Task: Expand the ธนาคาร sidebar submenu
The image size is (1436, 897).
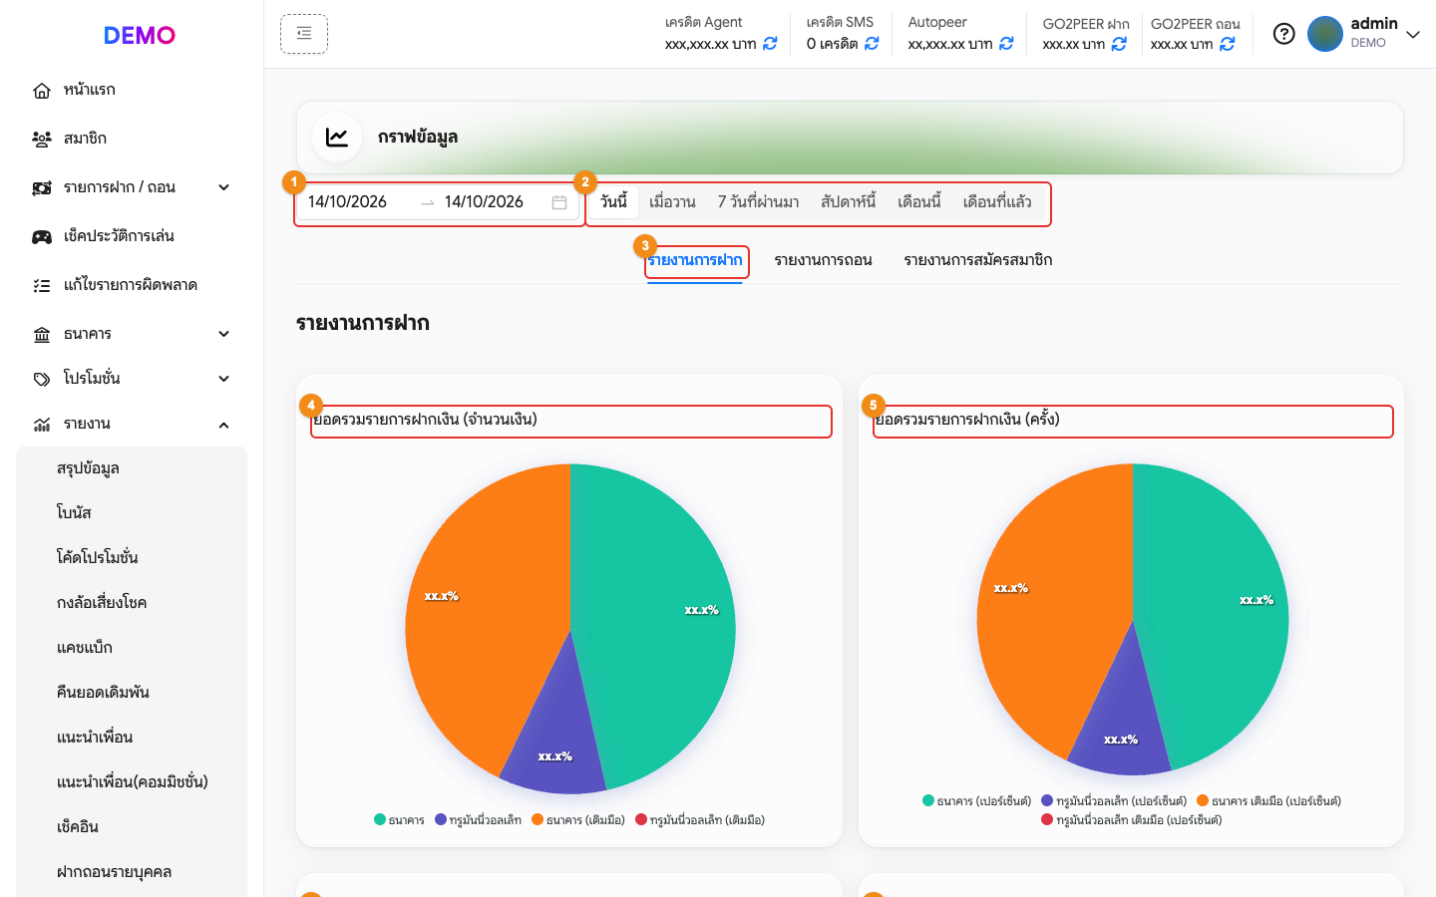Action: (224, 334)
